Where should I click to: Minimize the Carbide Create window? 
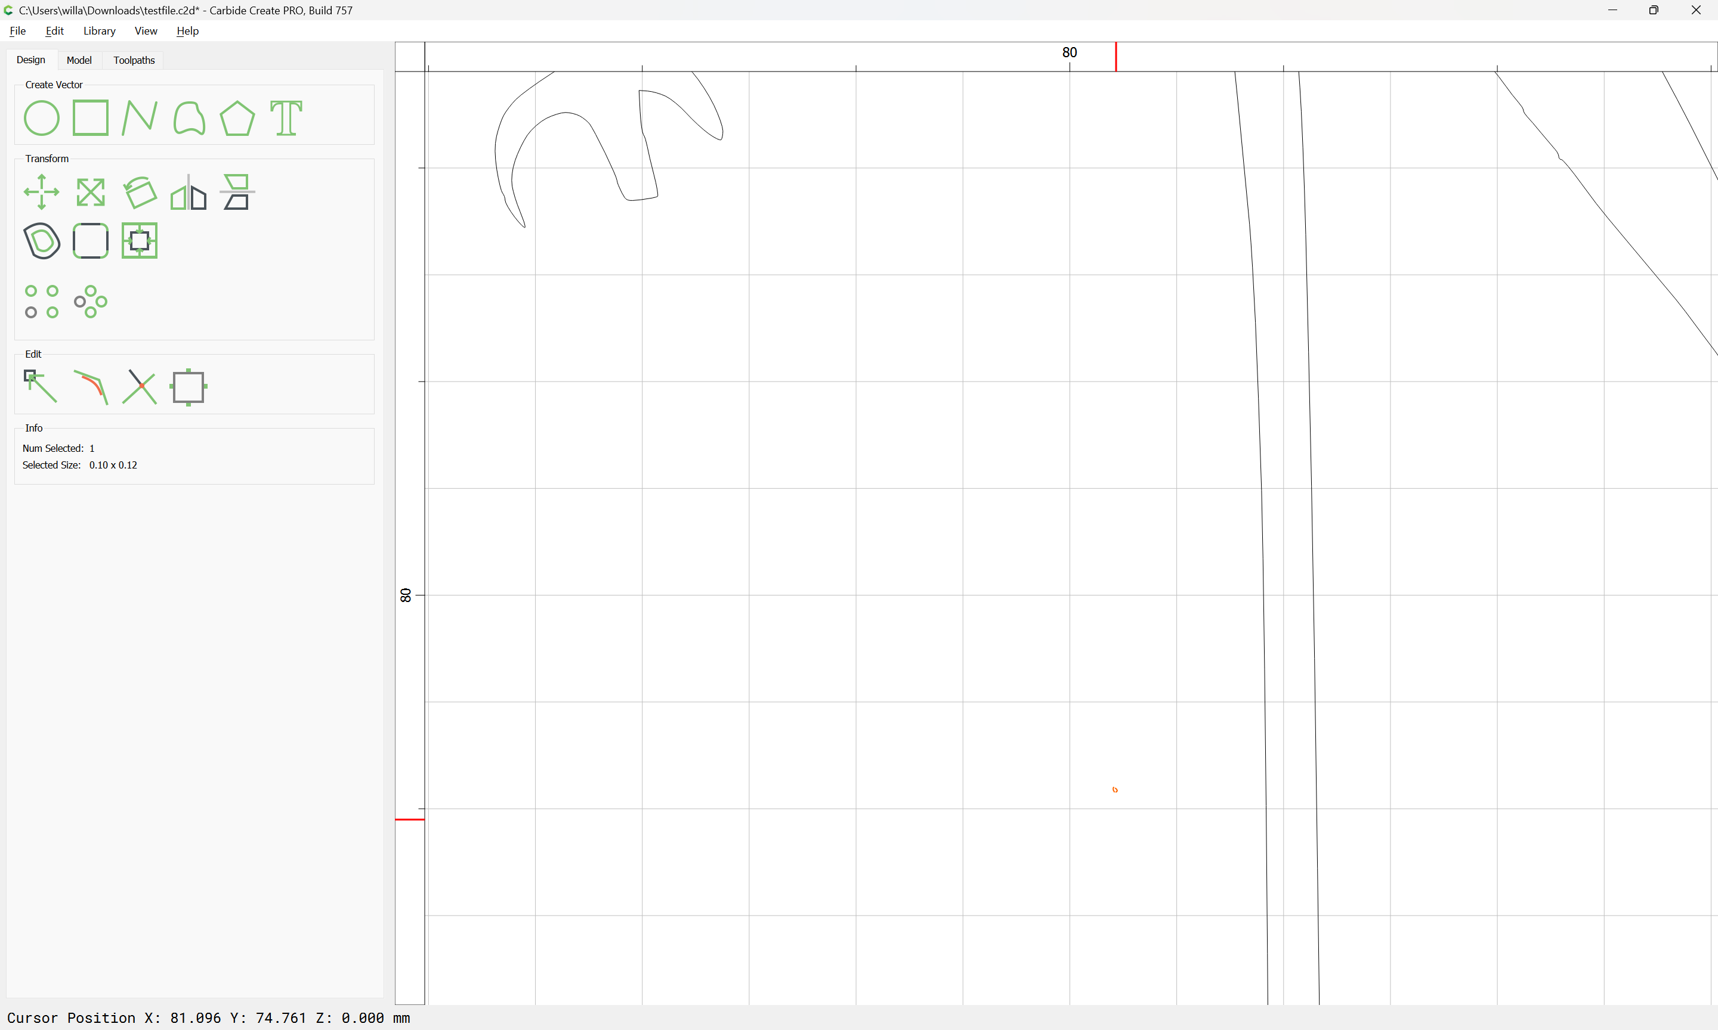1612,10
